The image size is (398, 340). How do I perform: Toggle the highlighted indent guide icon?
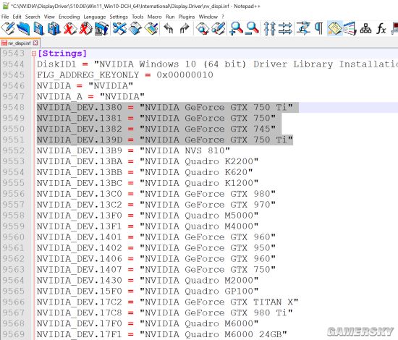click(335, 28)
